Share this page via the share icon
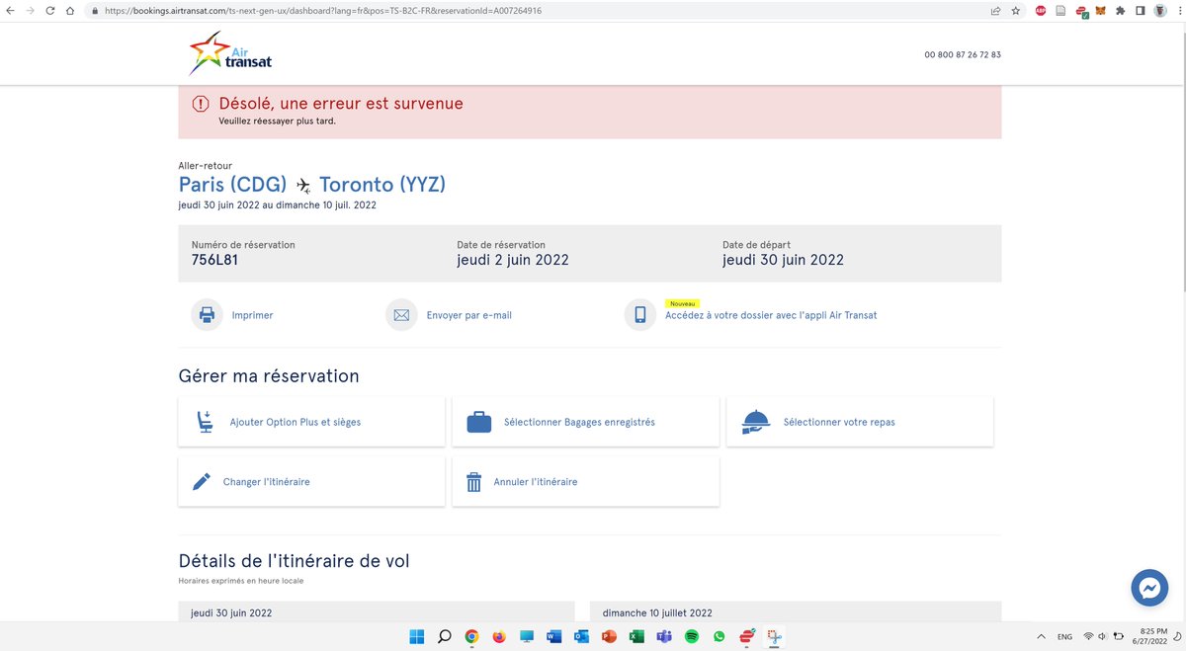This screenshot has height=651, width=1186. 995,11
